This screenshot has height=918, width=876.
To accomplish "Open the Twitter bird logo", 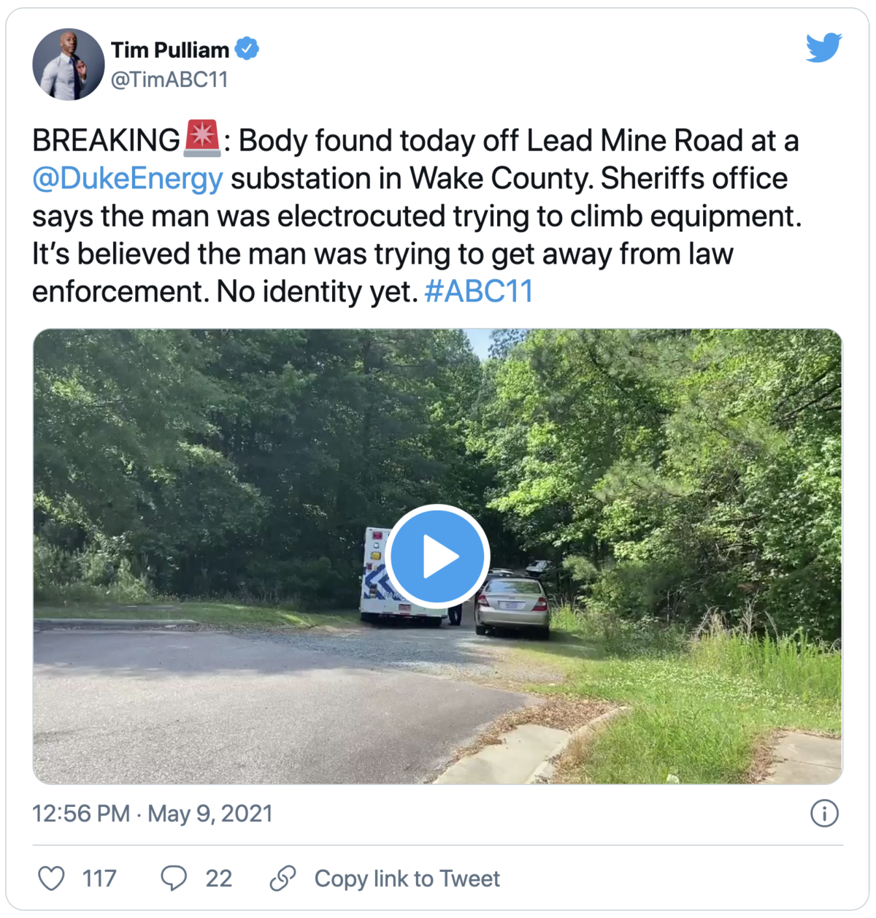I will pos(823,47).
